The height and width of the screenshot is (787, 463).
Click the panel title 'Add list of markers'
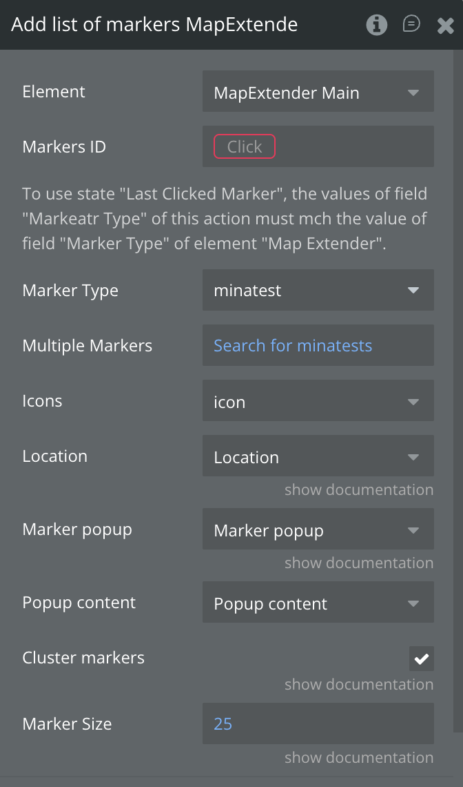pos(154,25)
